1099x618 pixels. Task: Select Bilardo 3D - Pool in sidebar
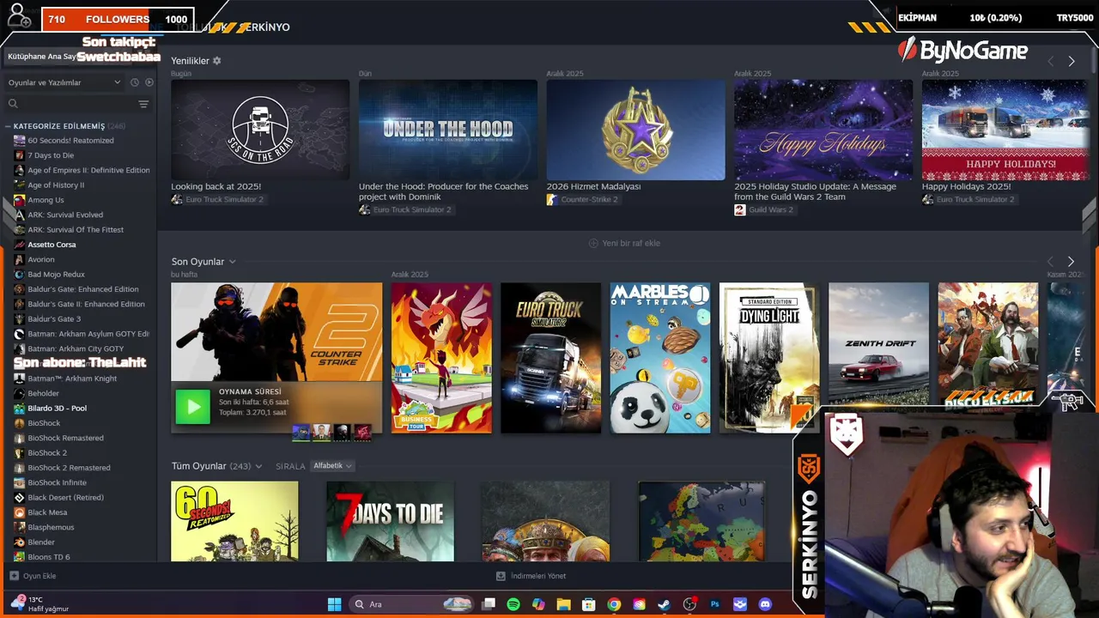tap(57, 409)
